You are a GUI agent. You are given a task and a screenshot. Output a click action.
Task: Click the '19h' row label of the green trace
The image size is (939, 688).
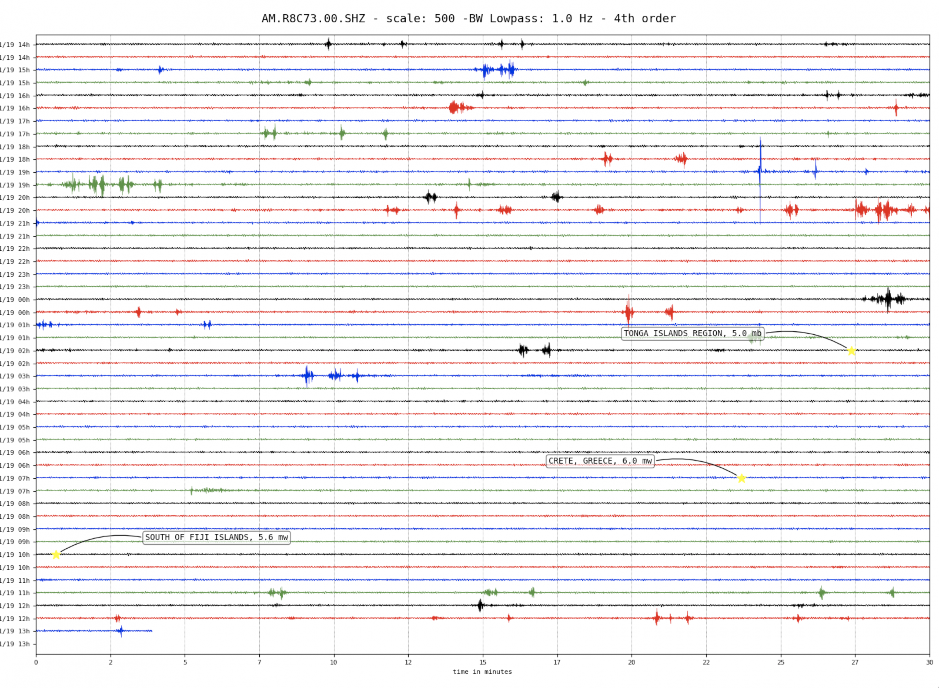15,185
